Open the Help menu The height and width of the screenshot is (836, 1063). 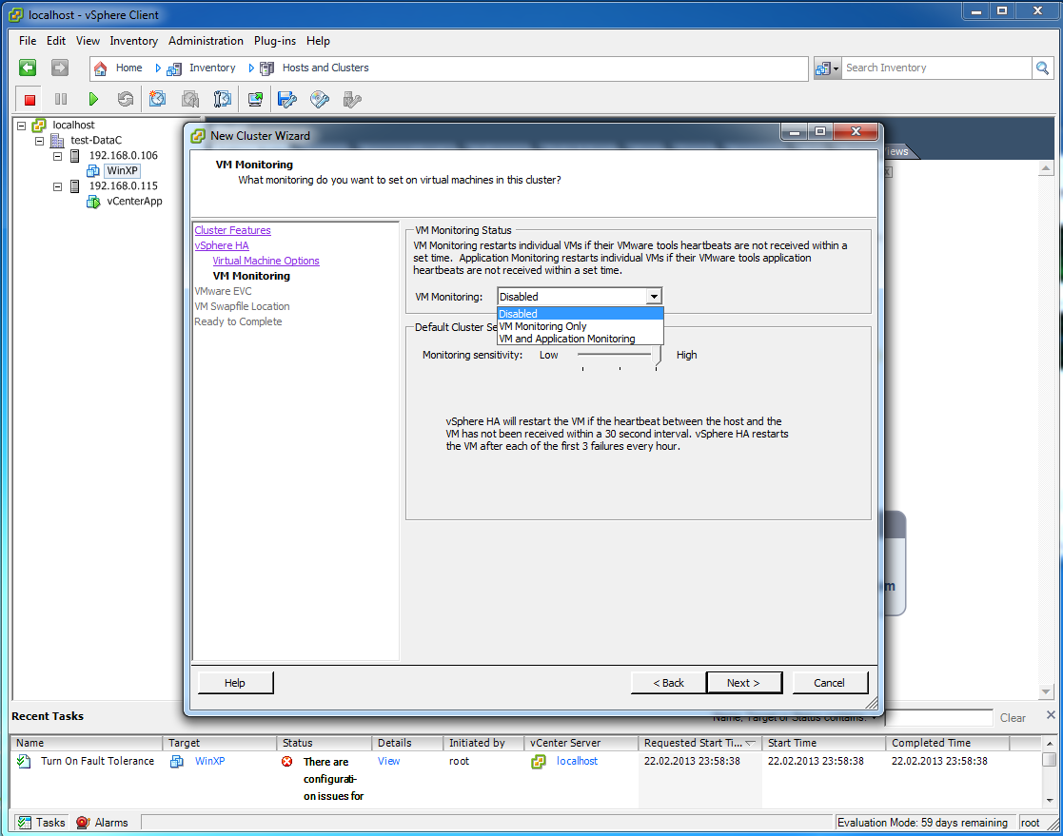(318, 41)
